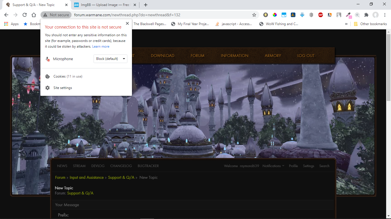The width and height of the screenshot is (391, 219).
Task: Reload the current page
Action: (x=25, y=15)
